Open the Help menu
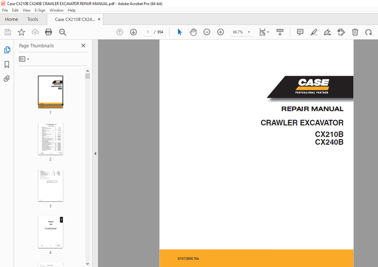The image size is (378, 267). pyautogui.click(x=71, y=10)
